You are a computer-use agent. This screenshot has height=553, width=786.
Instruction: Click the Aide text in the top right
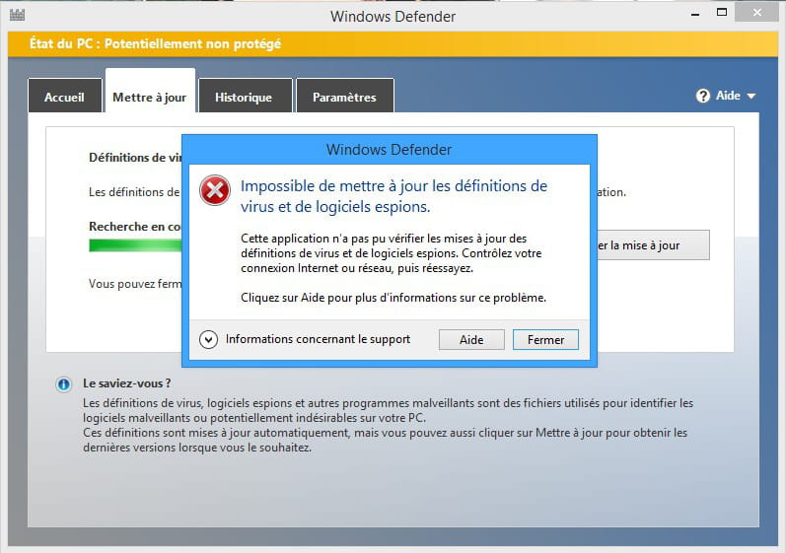click(x=728, y=96)
